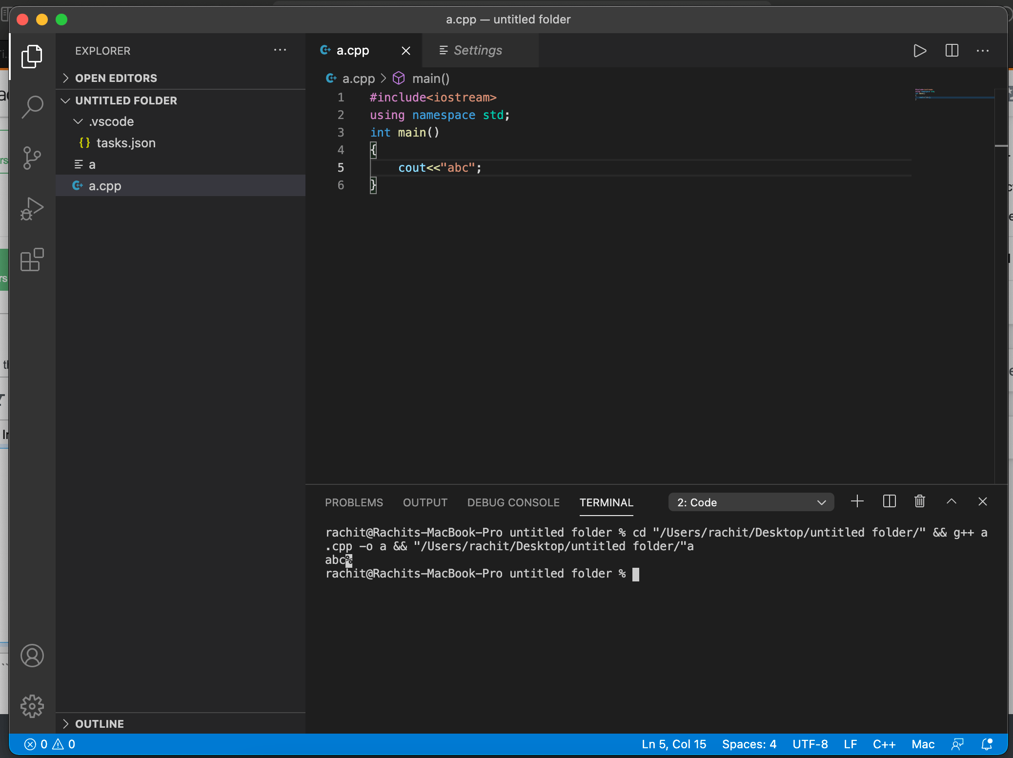Image resolution: width=1013 pixels, height=758 pixels.
Task: Maximize the panel with the chevron
Action: point(951,501)
